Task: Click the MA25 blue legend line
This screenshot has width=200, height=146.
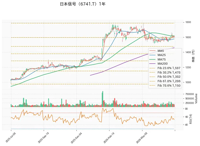Action: coord(152,55)
